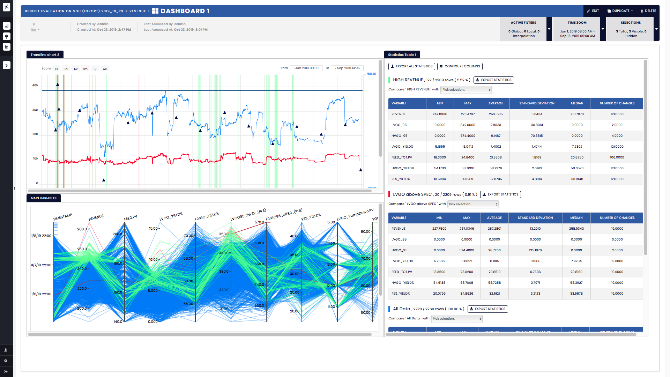Click the bar chart icon in sidebar
This screenshot has width=670, height=377.
[7, 26]
